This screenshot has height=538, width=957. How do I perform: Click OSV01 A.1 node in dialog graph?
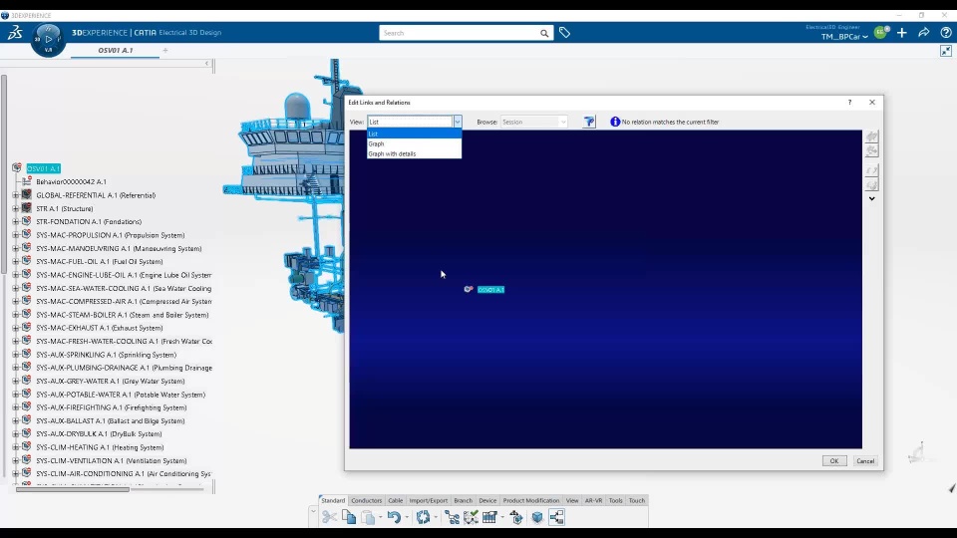(x=490, y=290)
